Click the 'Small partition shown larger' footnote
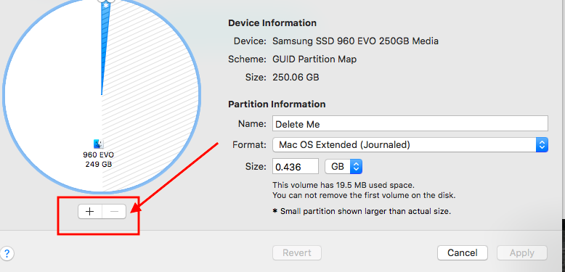 362,211
